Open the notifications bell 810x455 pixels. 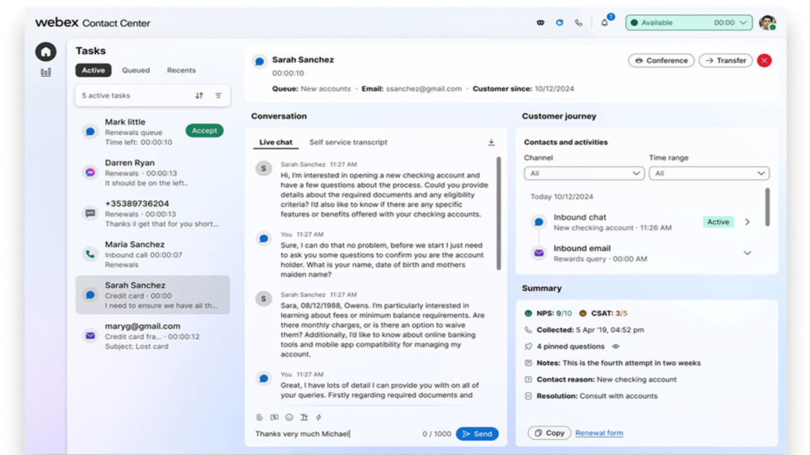click(x=604, y=22)
